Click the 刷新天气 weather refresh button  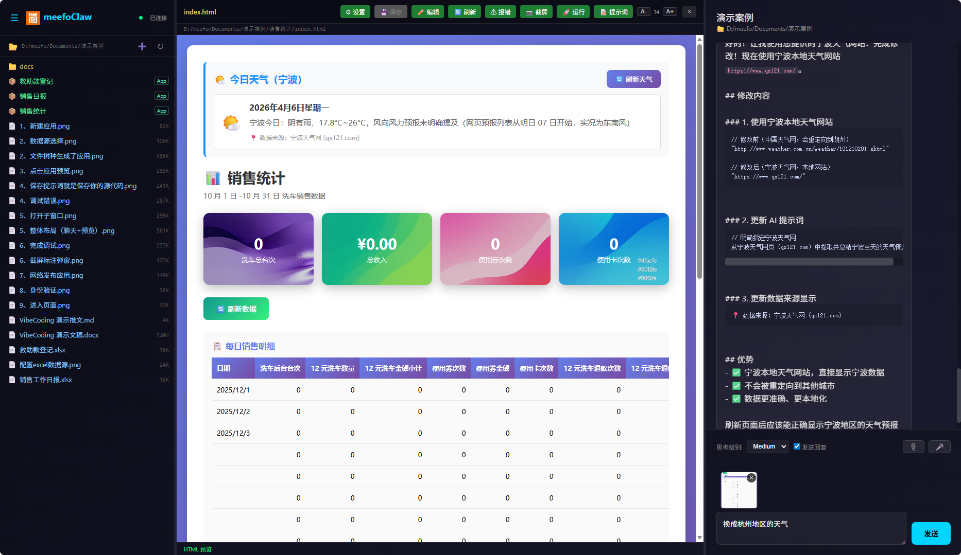(x=633, y=79)
